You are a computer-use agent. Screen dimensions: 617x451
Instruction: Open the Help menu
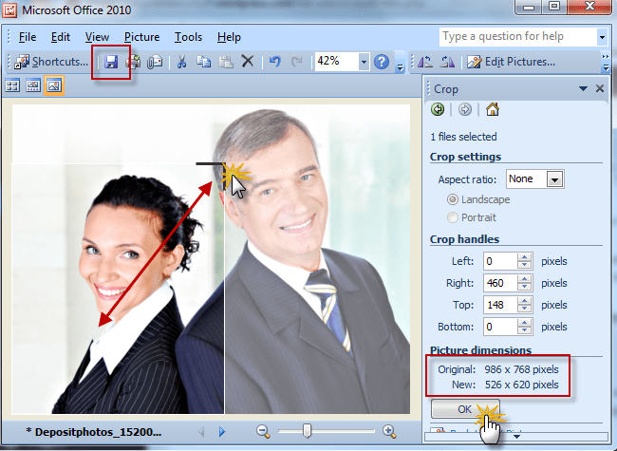[229, 37]
